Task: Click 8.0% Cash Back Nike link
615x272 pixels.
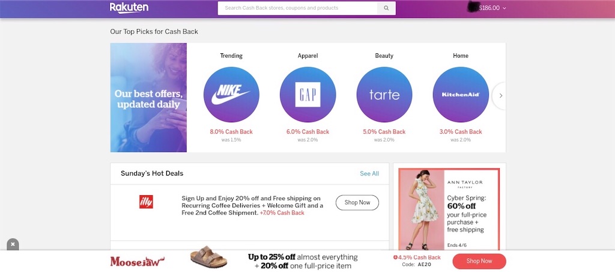Action: (x=231, y=131)
